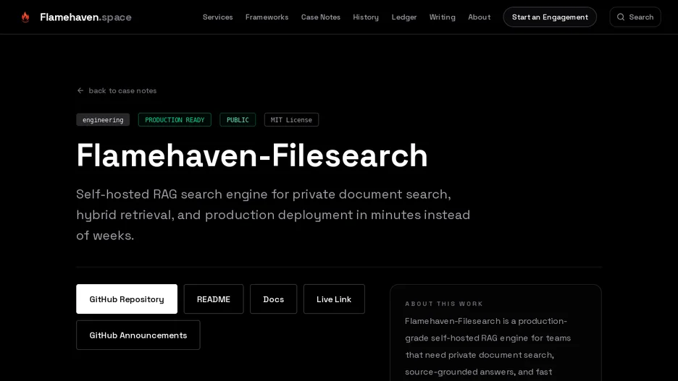The image size is (678, 381).
Task: Click the MIT License badge
Action: (291, 119)
